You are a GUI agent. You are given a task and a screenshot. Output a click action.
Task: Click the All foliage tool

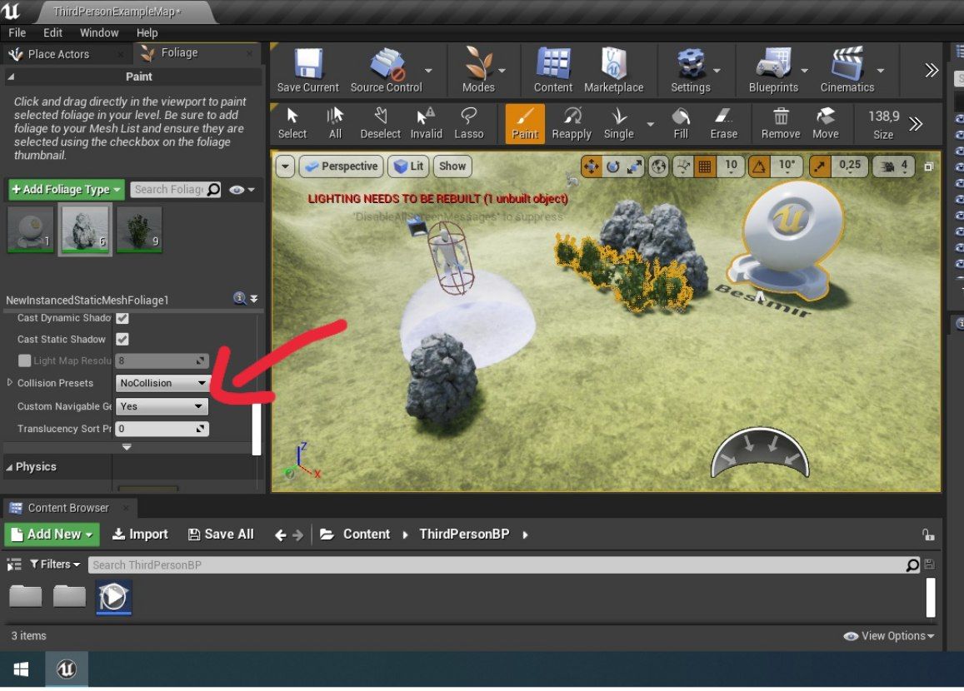coord(335,123)
